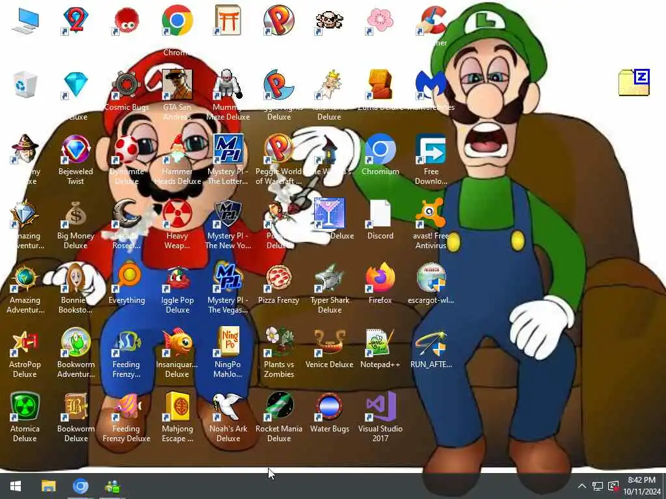Open Bookworm Deluxe shortcut
This screenshot has height=499, width=666.
pyautogui.click(x=75, y=407)
